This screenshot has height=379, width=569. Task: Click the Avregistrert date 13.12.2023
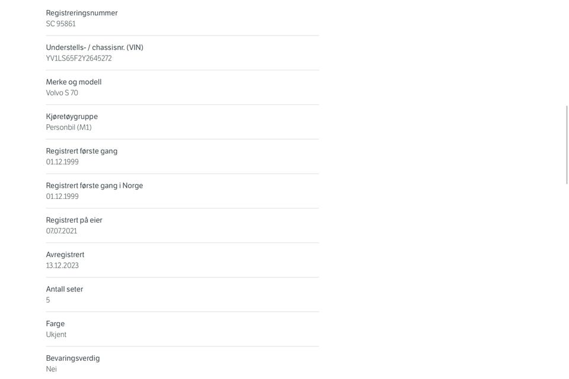[62, 265]
